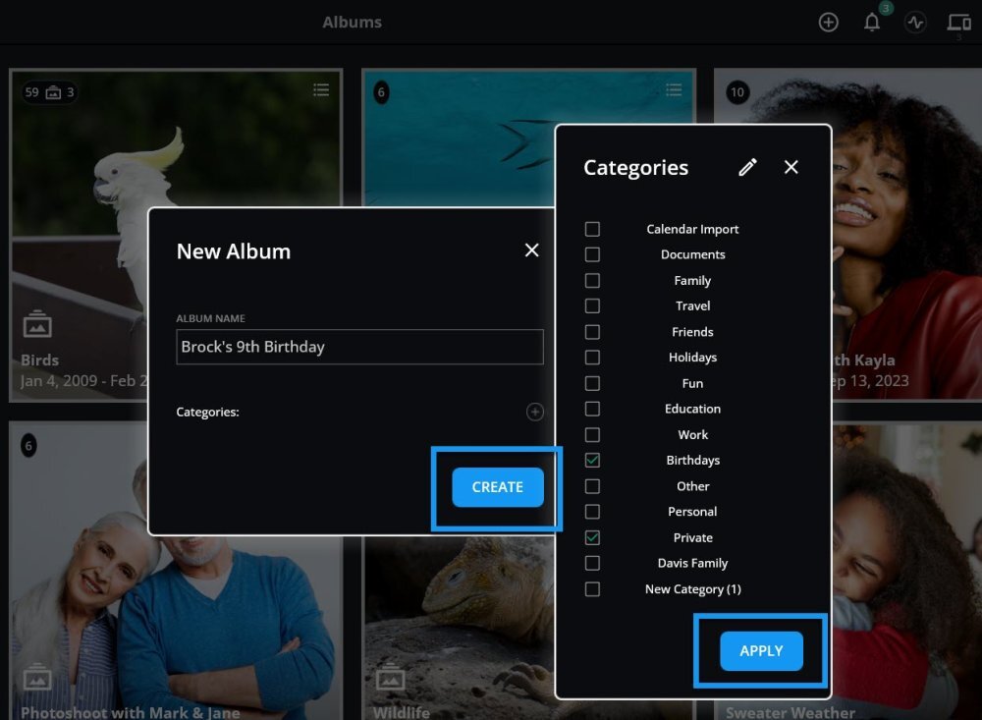Open the notifications bell
982x720 pixels.
click(x=872, y=23)
